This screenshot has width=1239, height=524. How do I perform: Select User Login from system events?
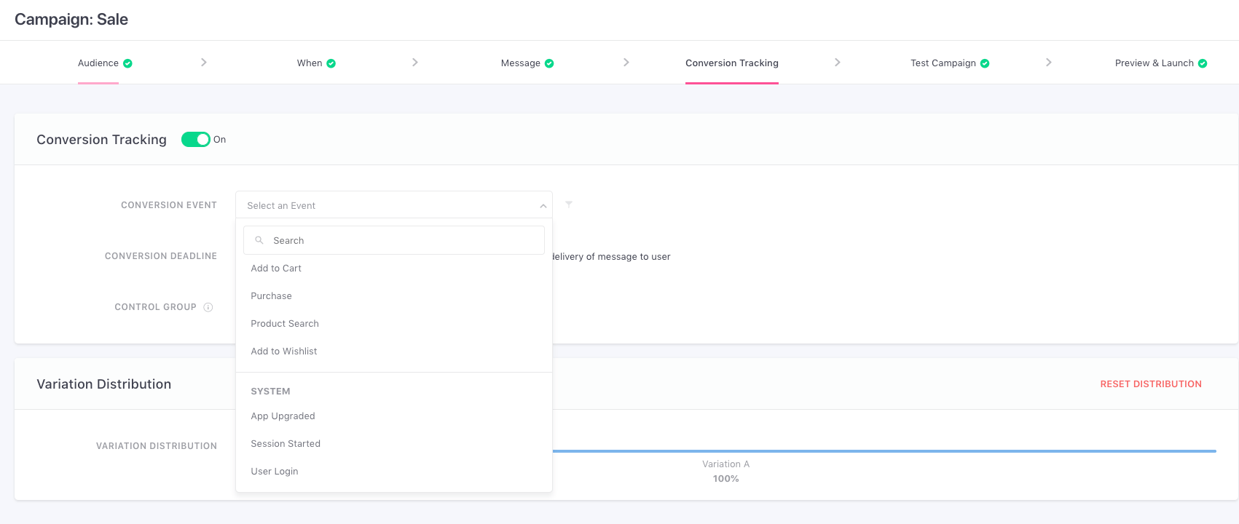pos(275,472)
